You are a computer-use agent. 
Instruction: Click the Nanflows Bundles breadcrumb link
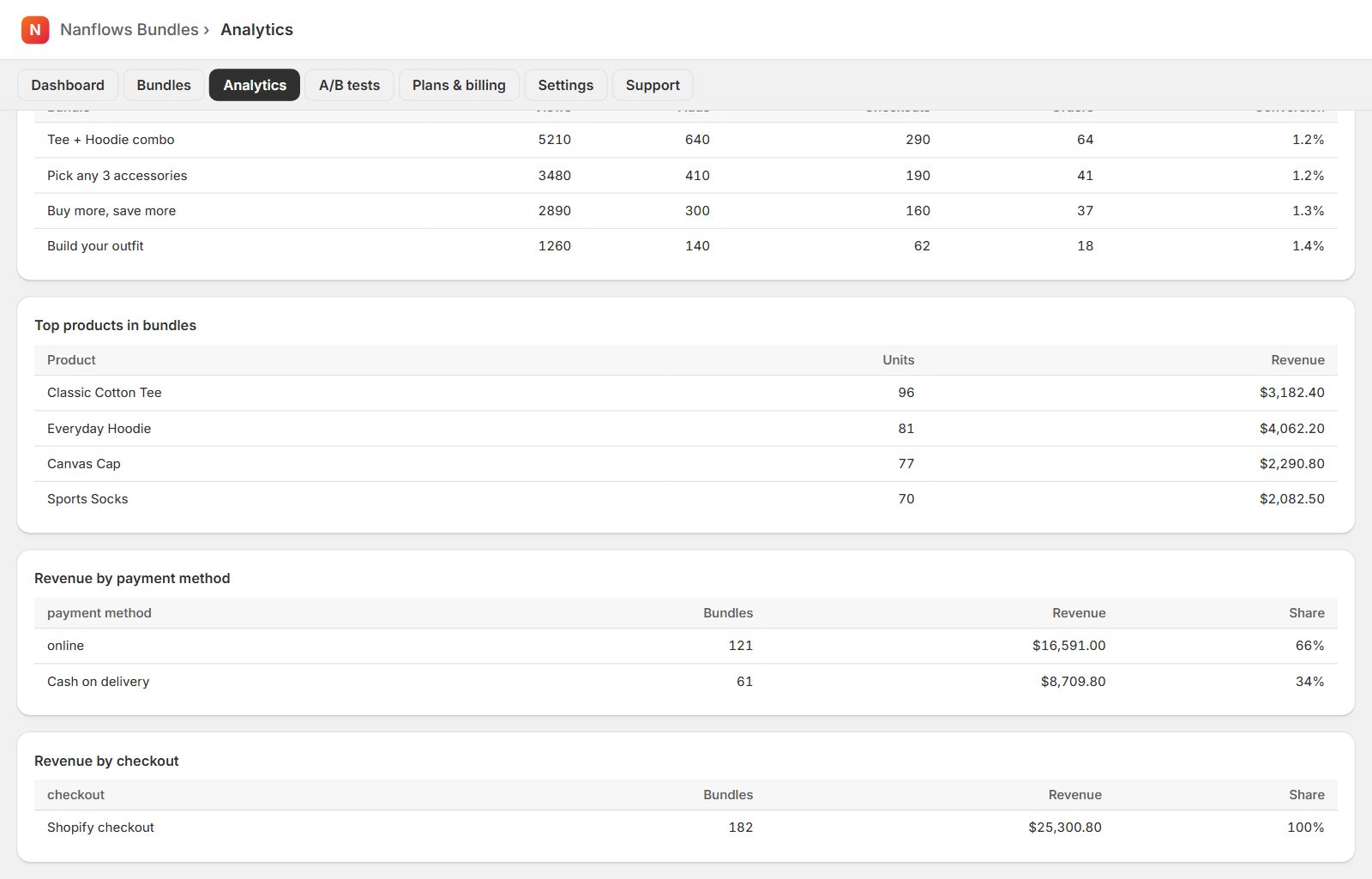click(129, 30)
